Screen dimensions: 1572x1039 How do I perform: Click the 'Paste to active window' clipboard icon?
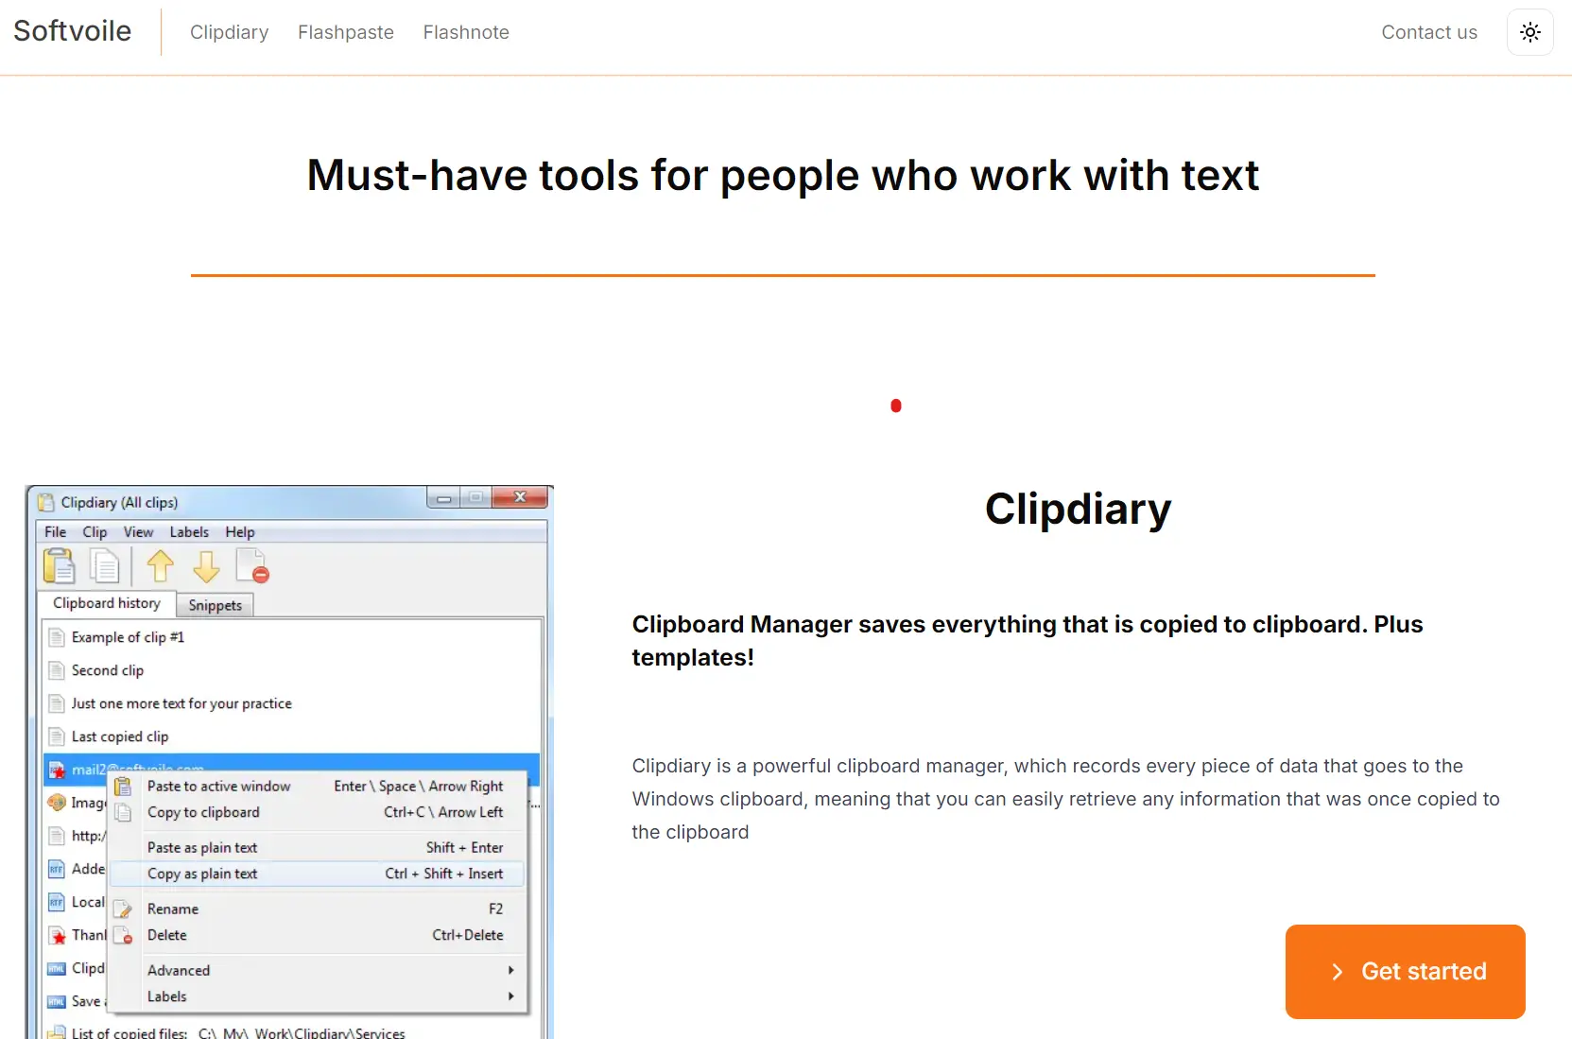point(123,787)
